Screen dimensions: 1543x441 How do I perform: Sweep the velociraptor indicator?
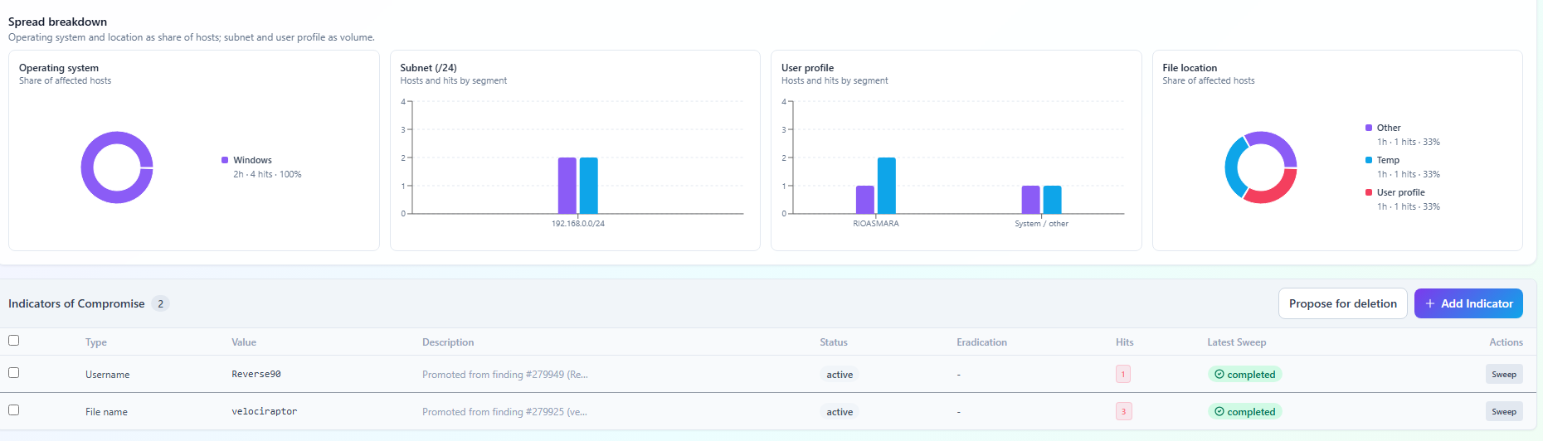coord(1503,412)
